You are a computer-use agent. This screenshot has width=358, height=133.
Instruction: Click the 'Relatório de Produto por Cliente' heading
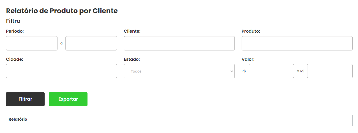pos(62,11)
